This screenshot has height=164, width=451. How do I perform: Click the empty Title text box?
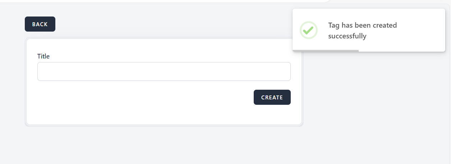tap(164, 71)
